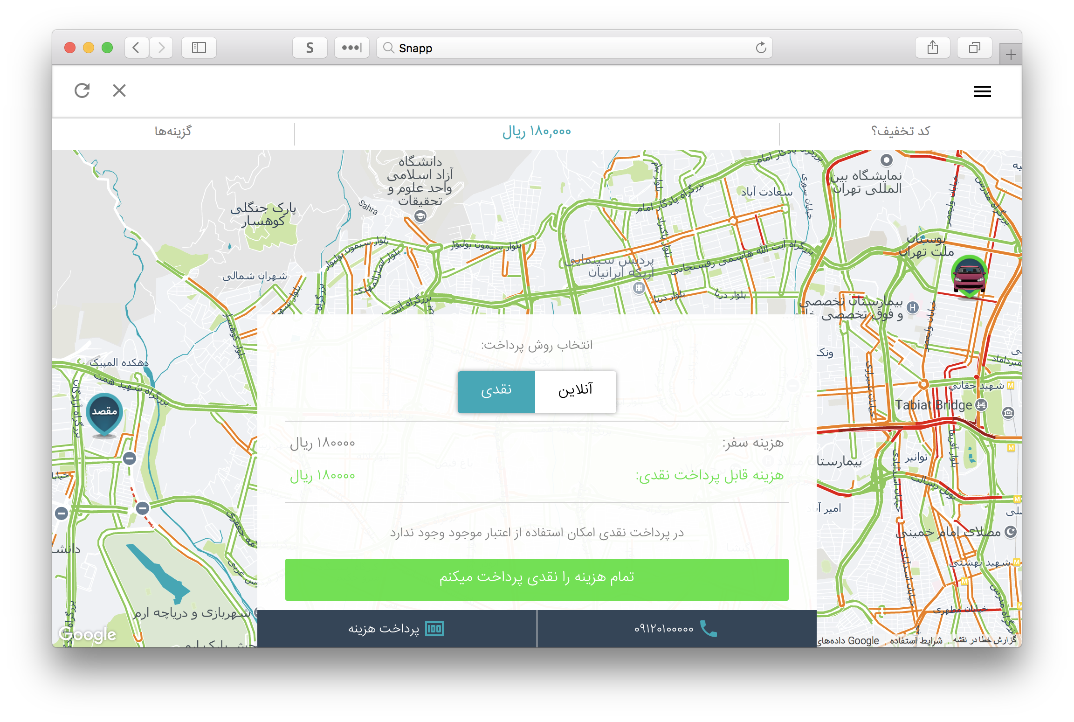1074x722 pixels.
Task: Click the university marker icon on map
Action: pyautogui.click(x=420, y=216)
